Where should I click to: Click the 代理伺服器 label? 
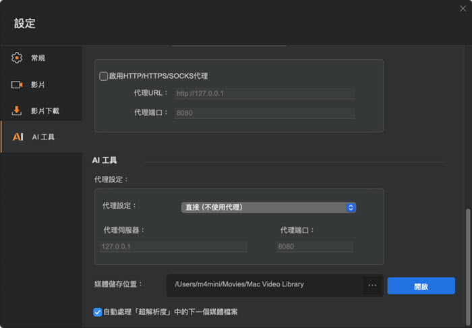click(x=123, y=230)
